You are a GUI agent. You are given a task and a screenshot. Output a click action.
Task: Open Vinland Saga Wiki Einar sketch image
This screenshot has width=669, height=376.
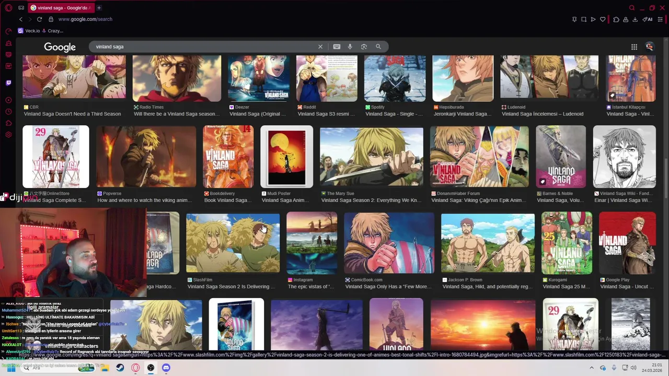624,157
